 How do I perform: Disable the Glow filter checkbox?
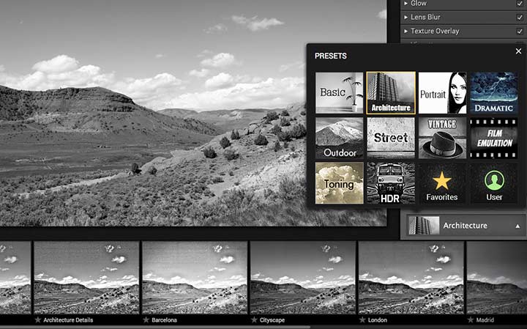tap(520, 4)
